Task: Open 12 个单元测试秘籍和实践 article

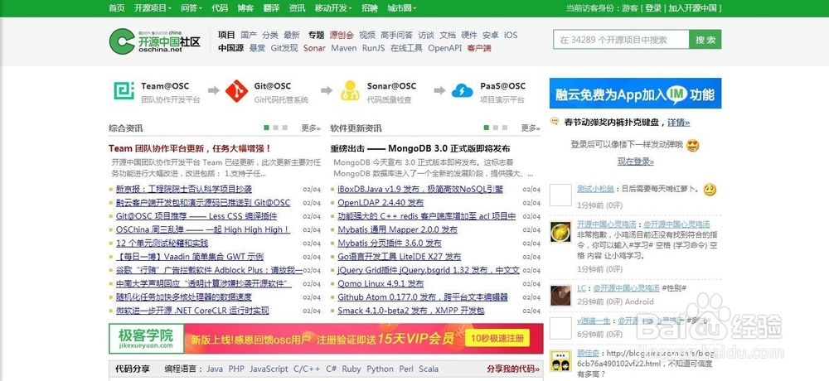Action: (x=162, y=243)
